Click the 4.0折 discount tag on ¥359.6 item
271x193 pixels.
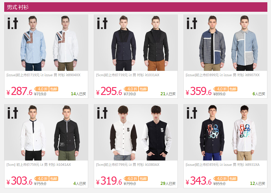(221, 89)
